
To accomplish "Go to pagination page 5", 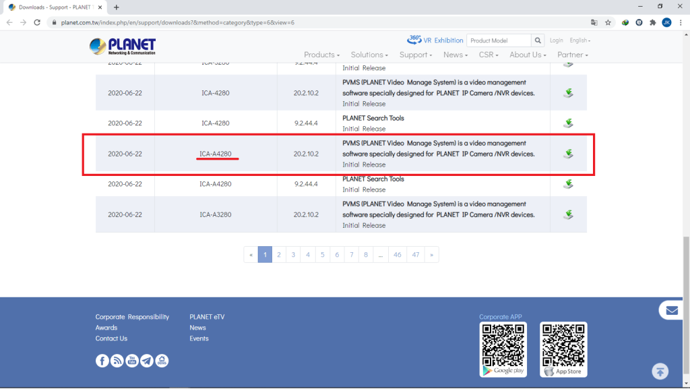I will tap(323, 255).
